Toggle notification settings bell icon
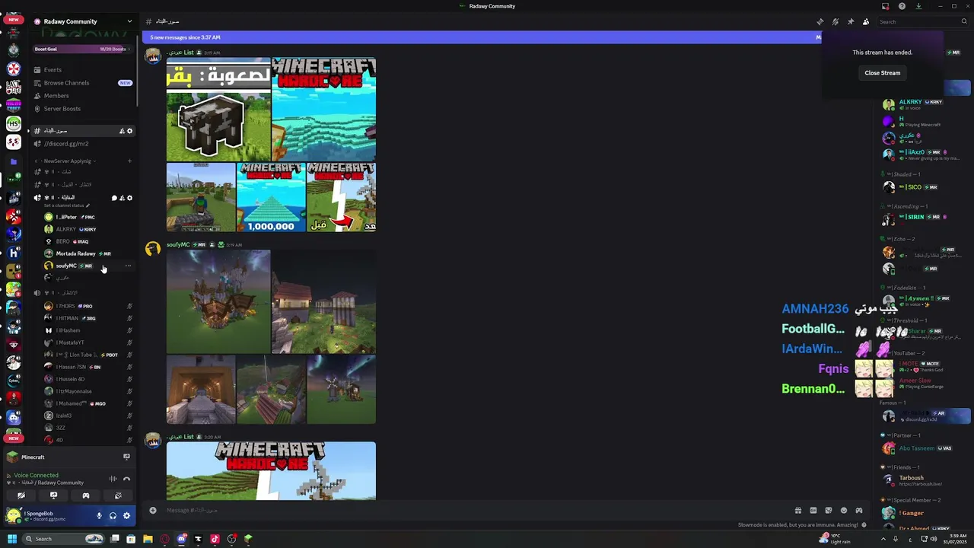The image size is (974, 548). click(x=836, y=22)
